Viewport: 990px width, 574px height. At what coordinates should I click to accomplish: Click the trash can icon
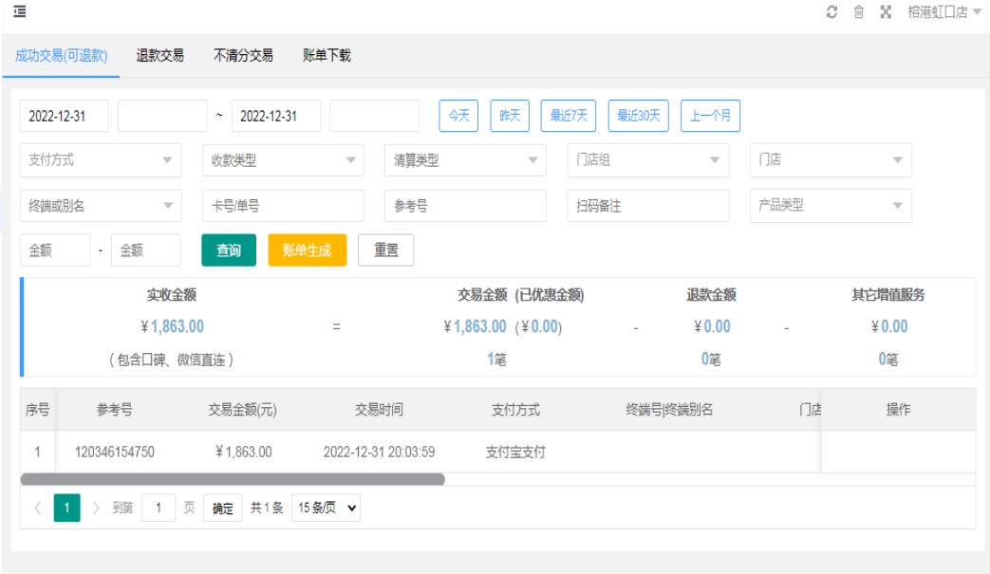click(858, 12)
